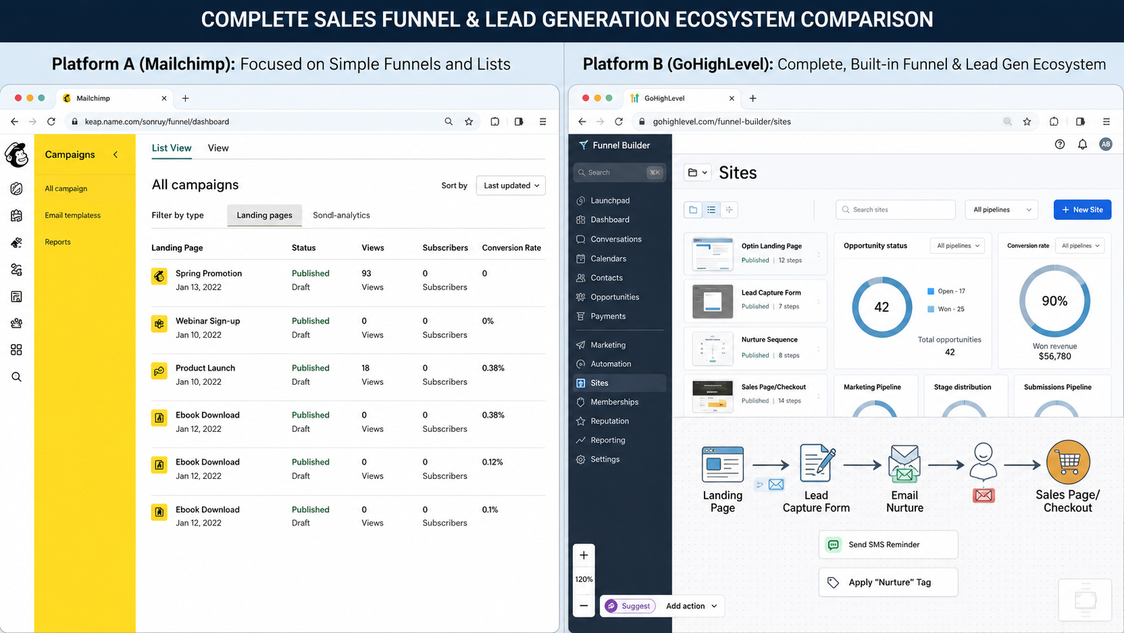The height and width of the screenshot is (633, 1124).
Task: Click the Reputation star icon in sidebar
Action: point(581,421)
